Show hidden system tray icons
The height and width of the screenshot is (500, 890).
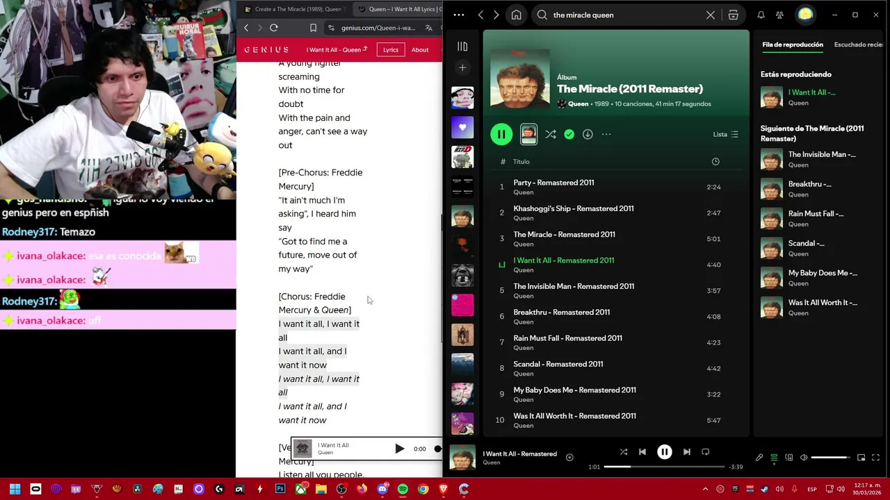point(705,489)
